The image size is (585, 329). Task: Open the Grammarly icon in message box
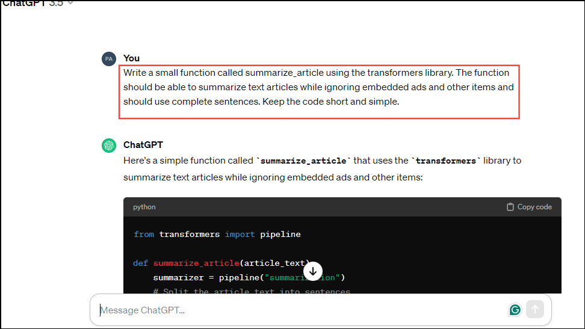click(x=515, y=310)
